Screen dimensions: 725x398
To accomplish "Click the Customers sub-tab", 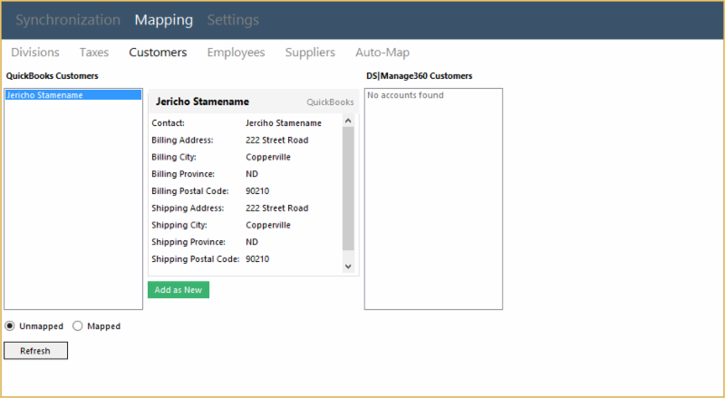I will coord(158,53).
